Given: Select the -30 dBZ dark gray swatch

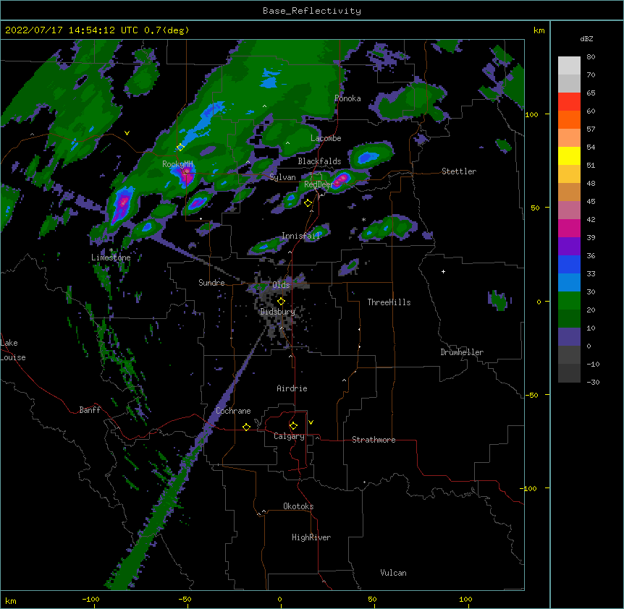Looking at the screenshot, I should (x=569, y=373).
